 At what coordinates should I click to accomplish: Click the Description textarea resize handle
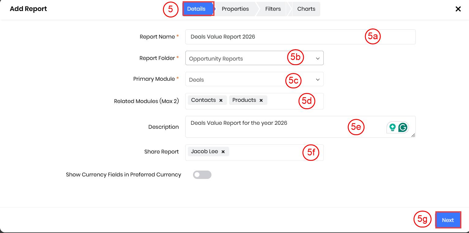tap(413, 135)
